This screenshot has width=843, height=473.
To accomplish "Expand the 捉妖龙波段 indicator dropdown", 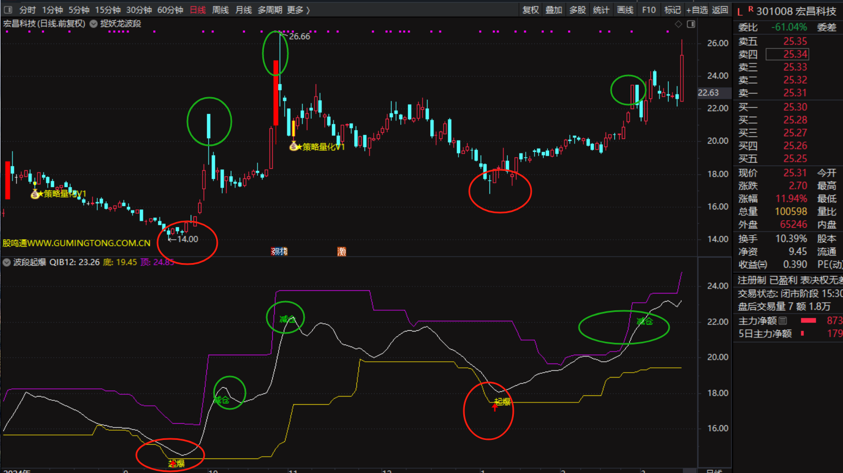I will click(x=94, y=24).
